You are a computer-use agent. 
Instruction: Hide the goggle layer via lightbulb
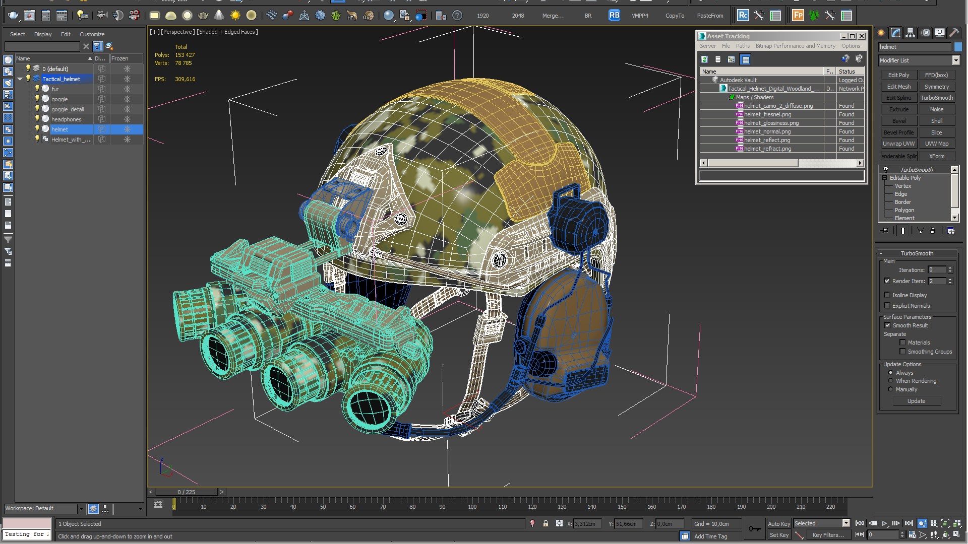(37, 99)
